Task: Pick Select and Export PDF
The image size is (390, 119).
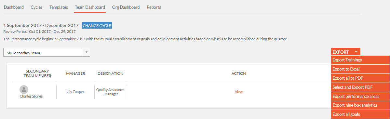Action: point(360,87)
